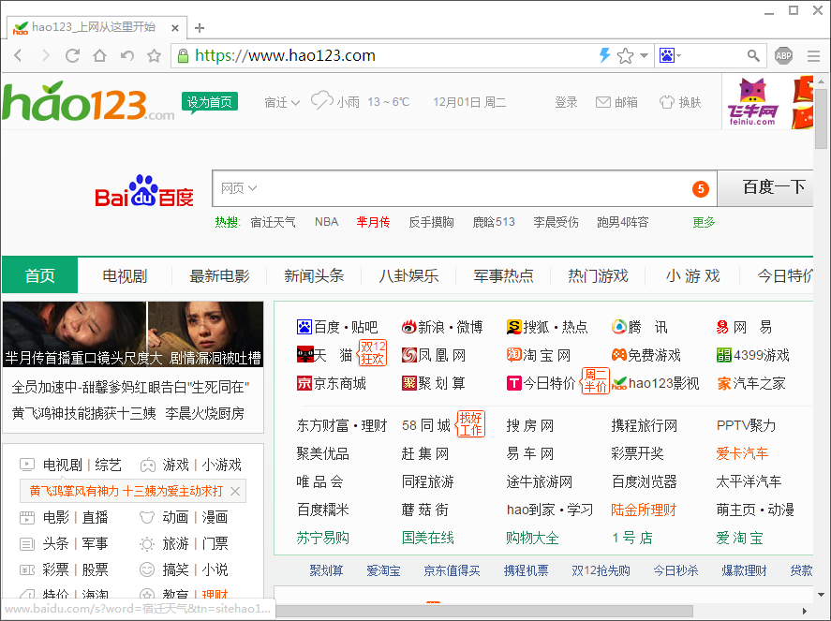Image resolution: width=831 pixels, height=621 pixels.
Task: Click the search magnifier icon
Action: 753,55
